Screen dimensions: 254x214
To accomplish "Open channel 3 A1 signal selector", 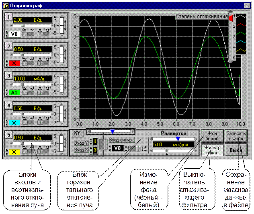I will 14,93.
